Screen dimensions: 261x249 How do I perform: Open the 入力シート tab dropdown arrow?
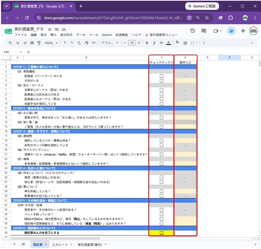tap(71, 244)
